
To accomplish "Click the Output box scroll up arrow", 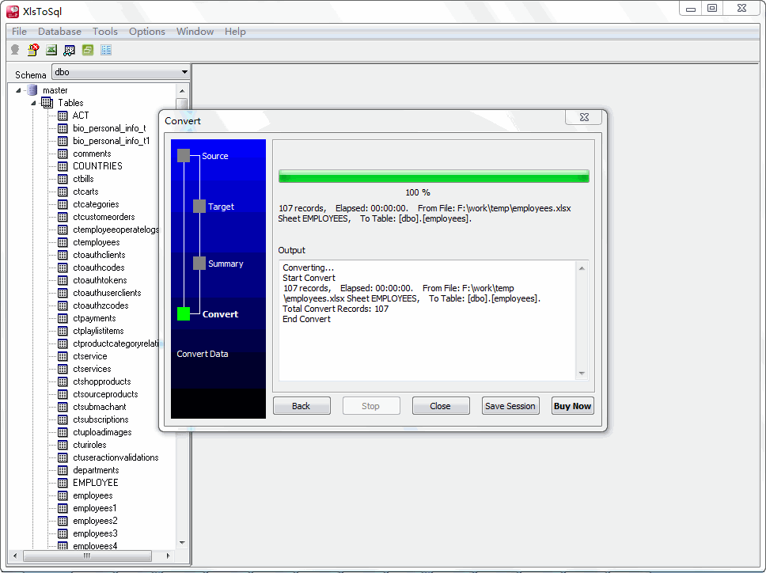I will [582, 268].
